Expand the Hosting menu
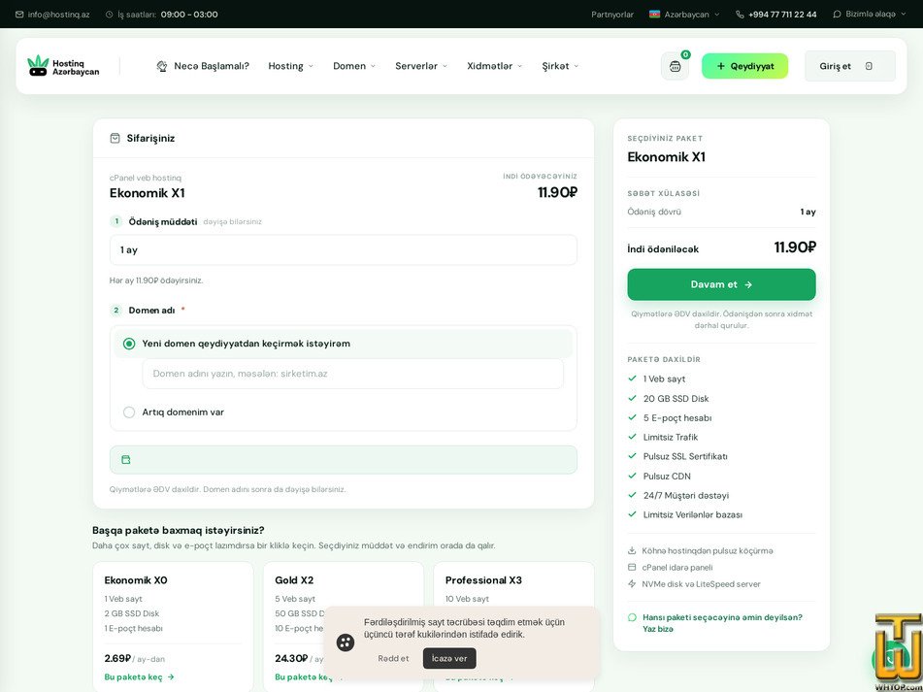The width and height of the screenshot is (923, 692). point(291,66)
